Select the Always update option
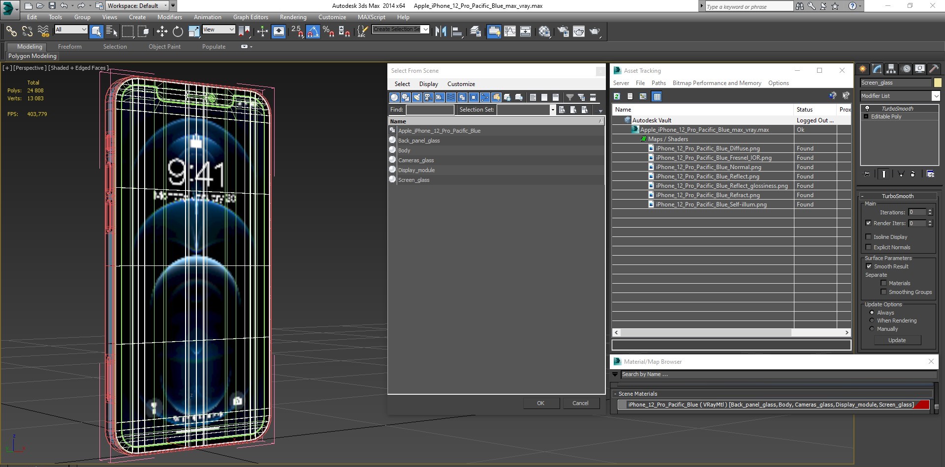 tap(872, 313)
